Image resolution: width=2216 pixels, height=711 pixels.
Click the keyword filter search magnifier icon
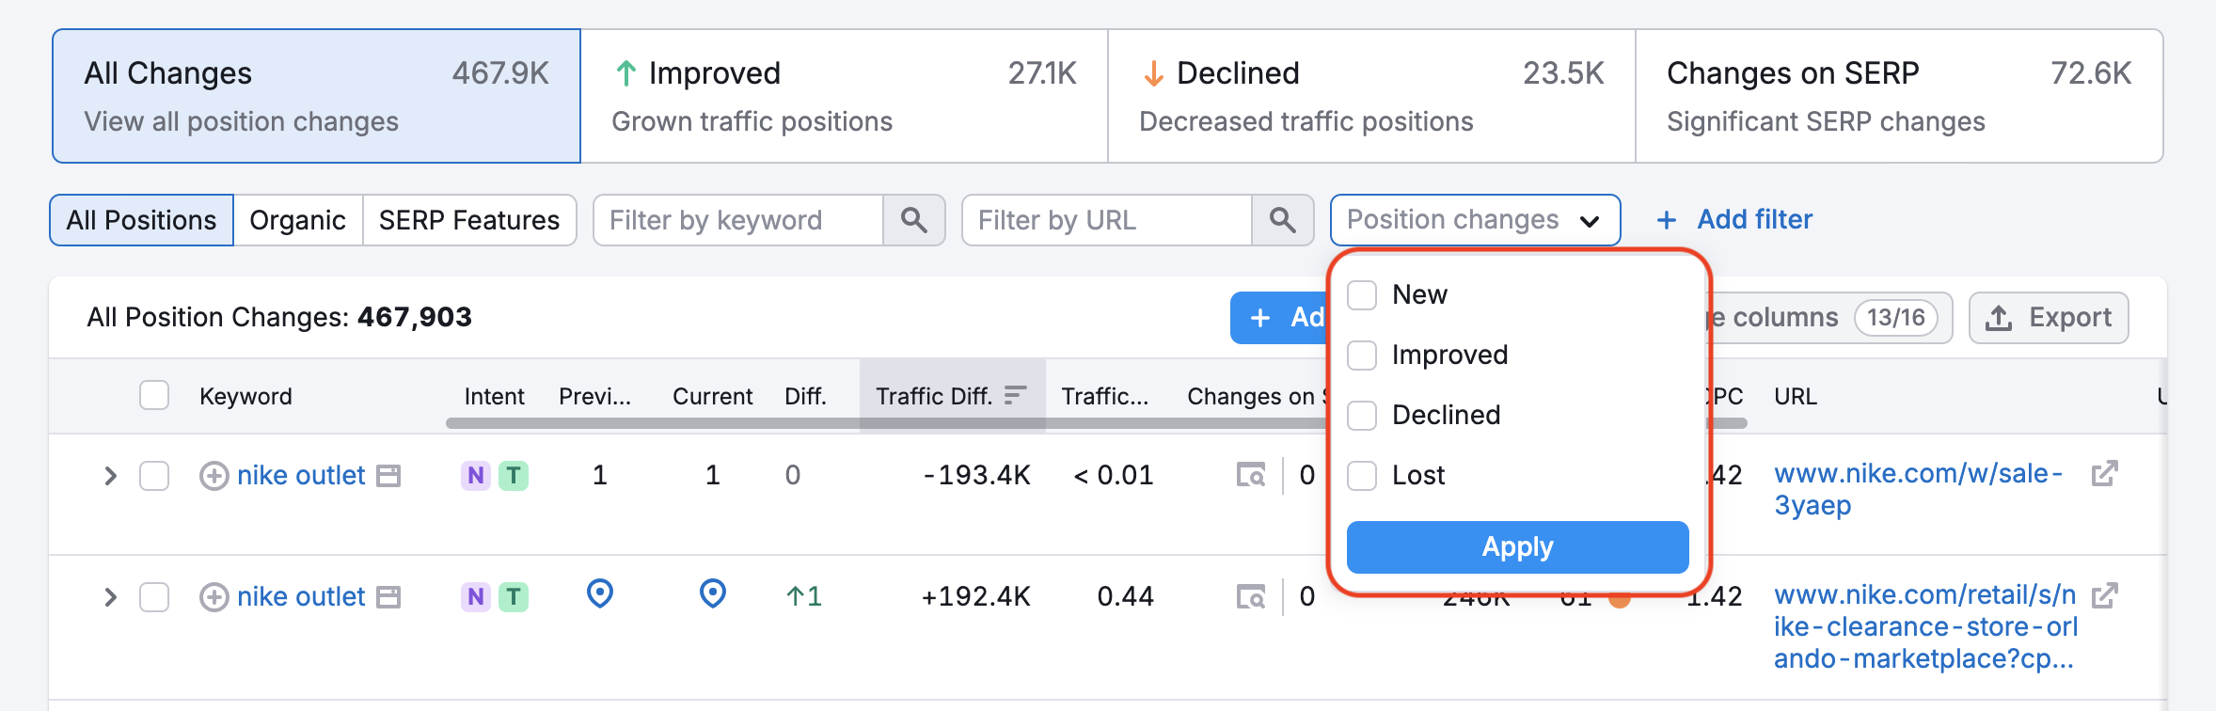pyautogui.click(x=913, y=219)
